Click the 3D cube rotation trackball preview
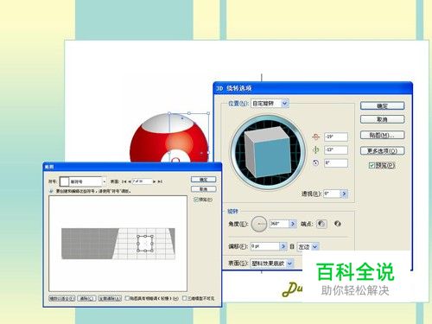 tap(267, 152)
